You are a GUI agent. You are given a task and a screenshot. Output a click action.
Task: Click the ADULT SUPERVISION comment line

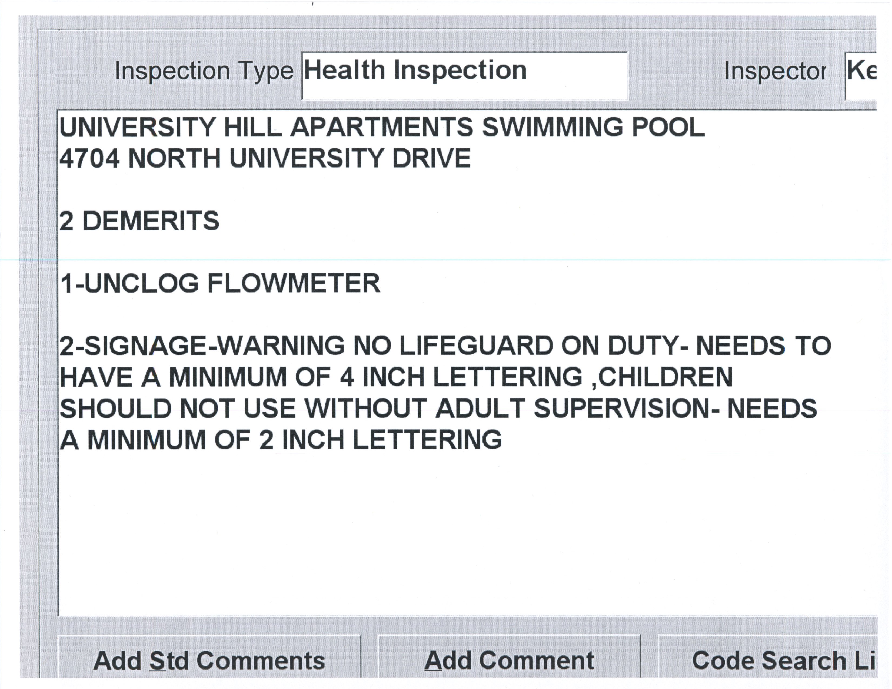click(438, 408)
